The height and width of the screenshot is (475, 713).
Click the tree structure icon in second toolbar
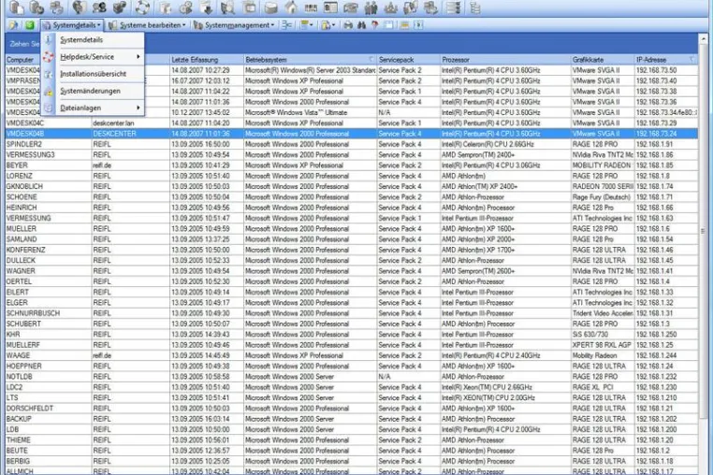(x=286, y=25)
